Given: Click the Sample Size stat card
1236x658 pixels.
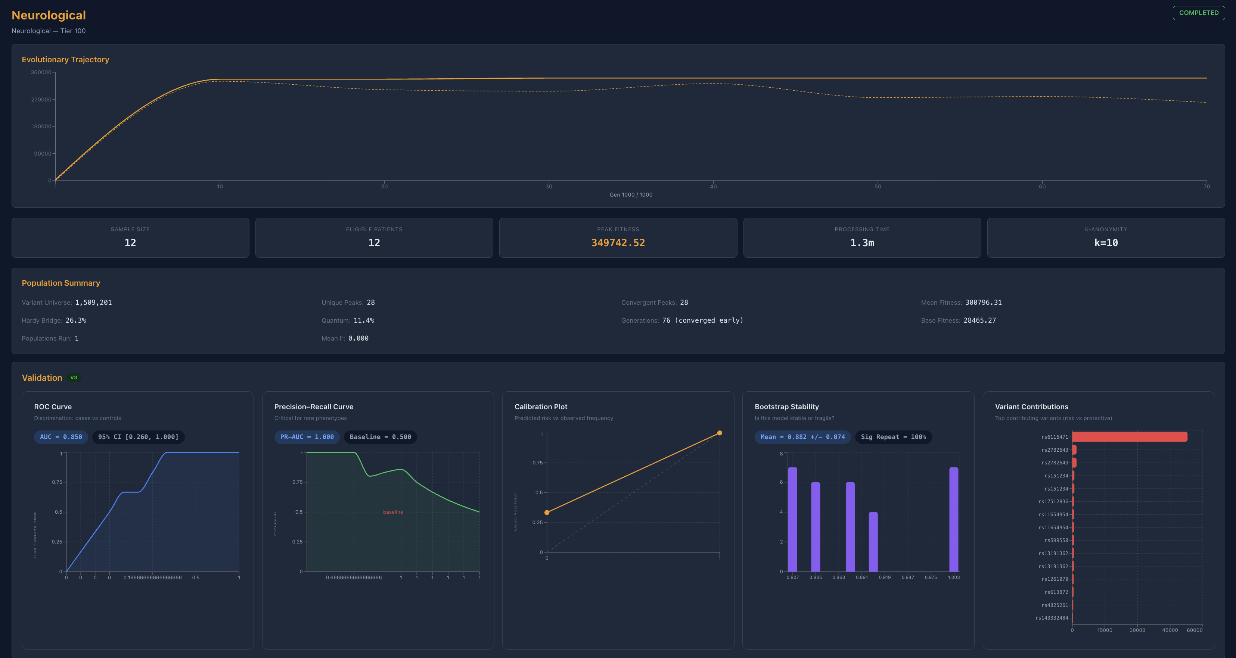Looking at the screenshot, I should tap(130, 238).
